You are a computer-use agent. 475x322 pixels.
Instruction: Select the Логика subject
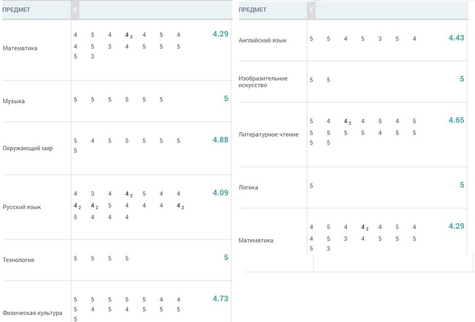(x=249, y=188)
